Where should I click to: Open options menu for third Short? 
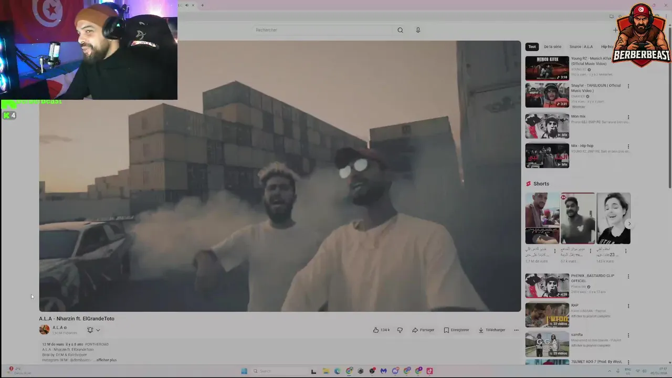pos(625,251)
